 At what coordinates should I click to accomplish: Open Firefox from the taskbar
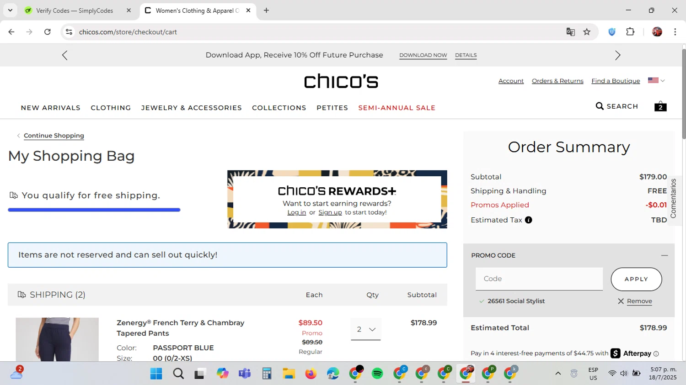tap(311, 374)
